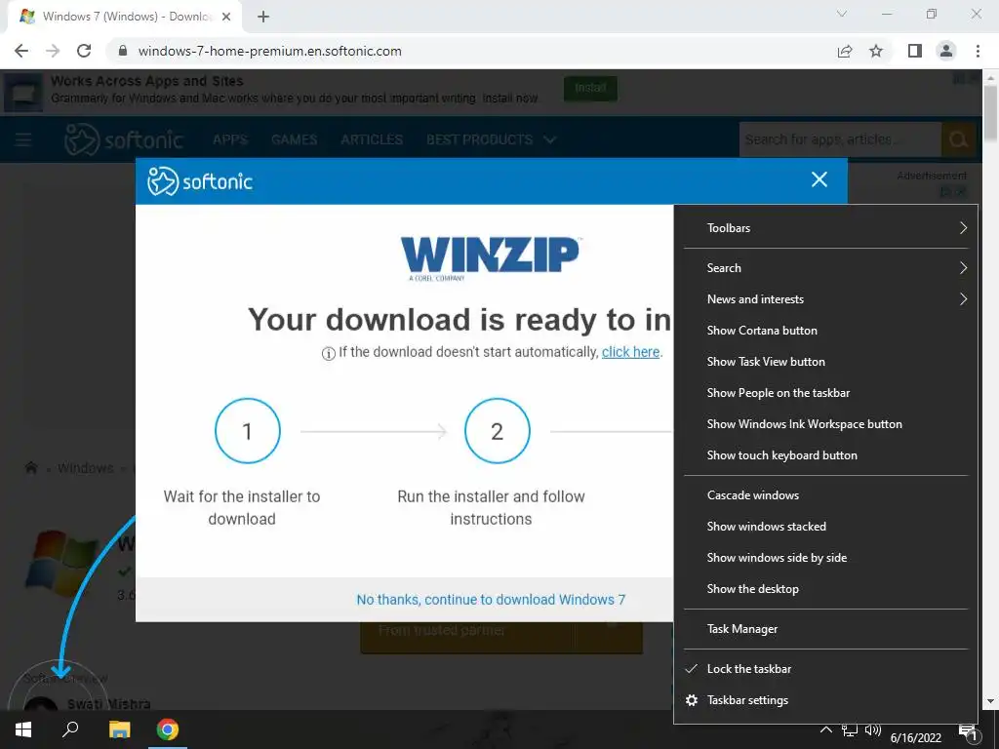This screenshot has height=749, width=999.
Task: Click the Softonic hamburger menu icon
Action: click(x=23, y=139)
